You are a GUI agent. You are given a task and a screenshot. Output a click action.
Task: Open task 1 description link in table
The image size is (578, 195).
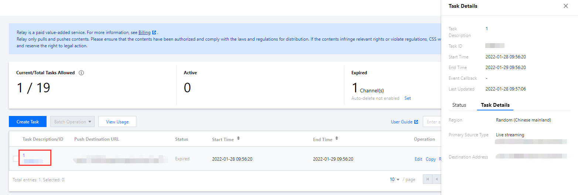(x=24, y=155)
